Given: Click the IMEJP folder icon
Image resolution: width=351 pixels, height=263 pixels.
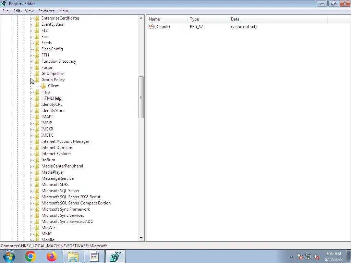Looking at the screenshot, I should pos(37,123).
